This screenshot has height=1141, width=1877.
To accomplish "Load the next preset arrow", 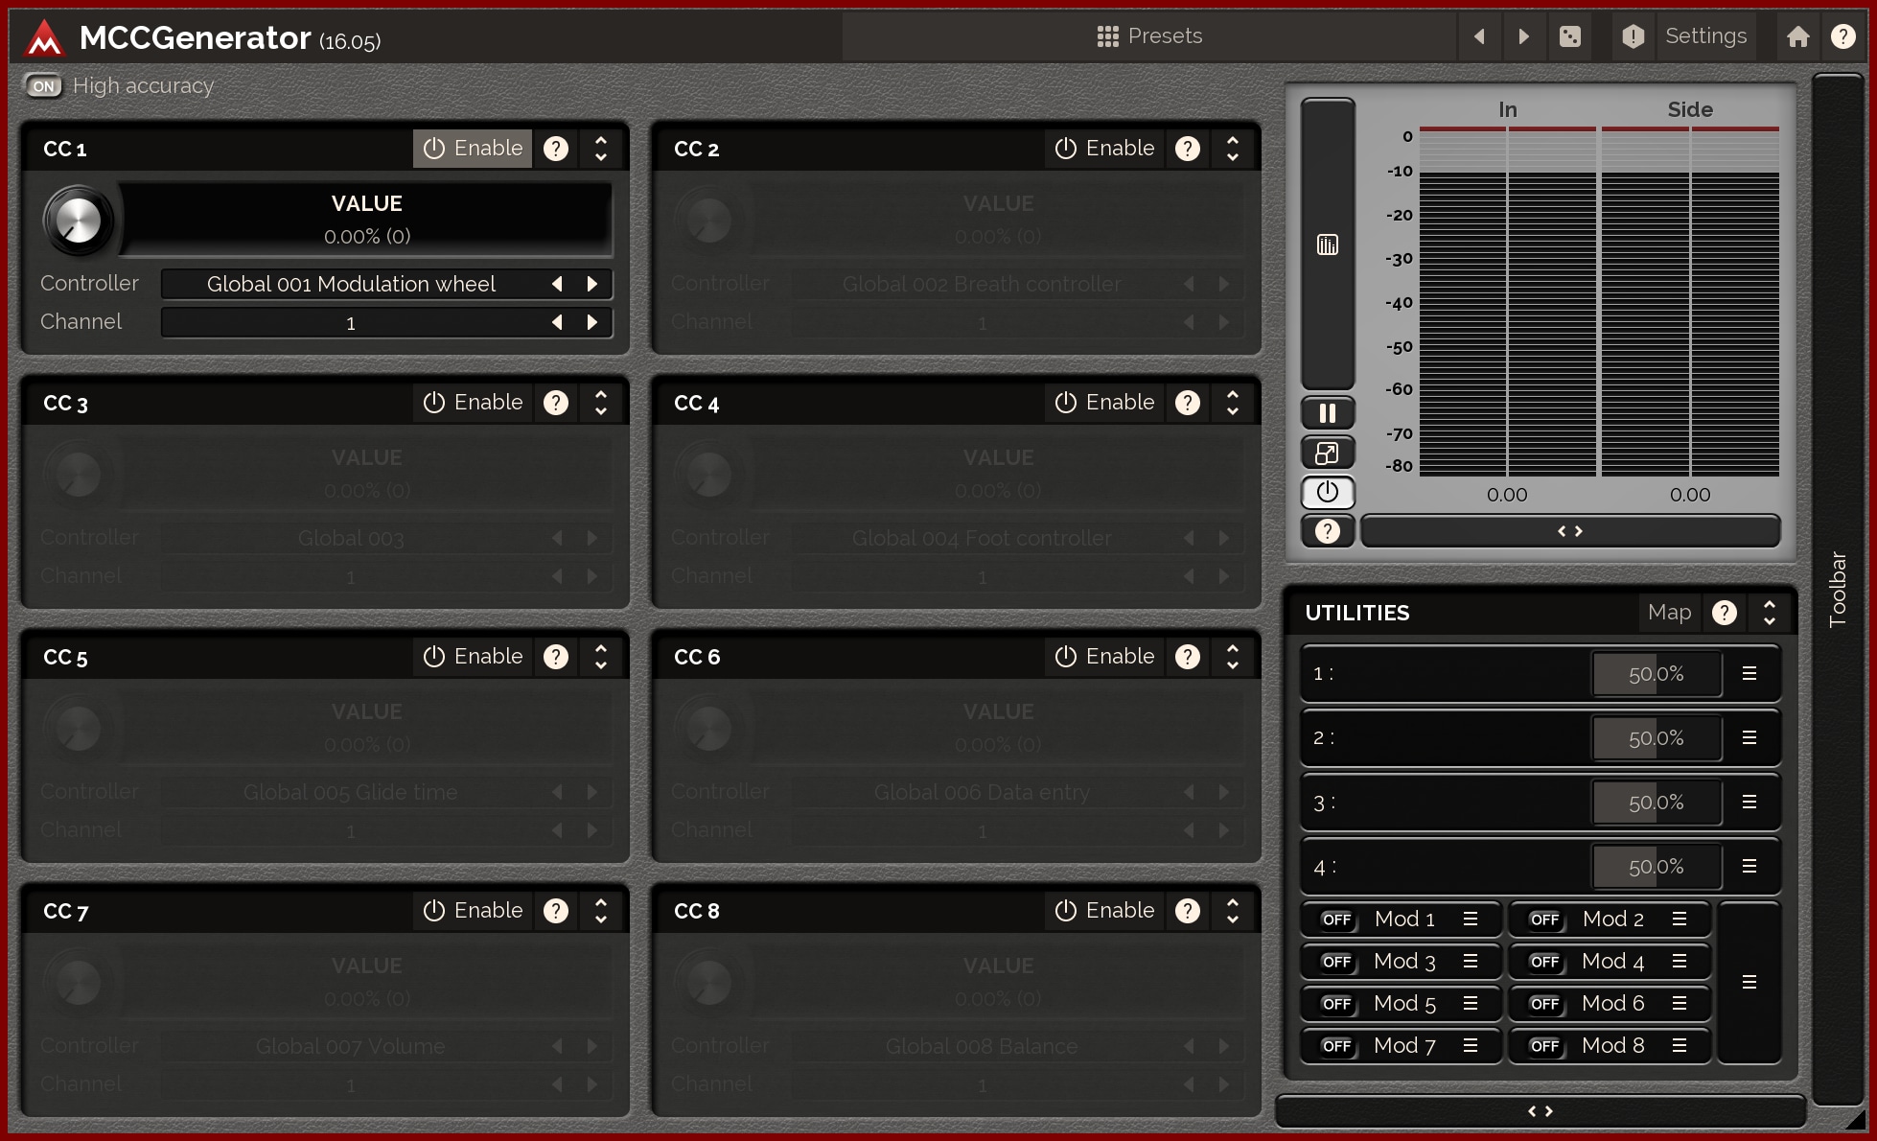I will tap(1523, 36).
